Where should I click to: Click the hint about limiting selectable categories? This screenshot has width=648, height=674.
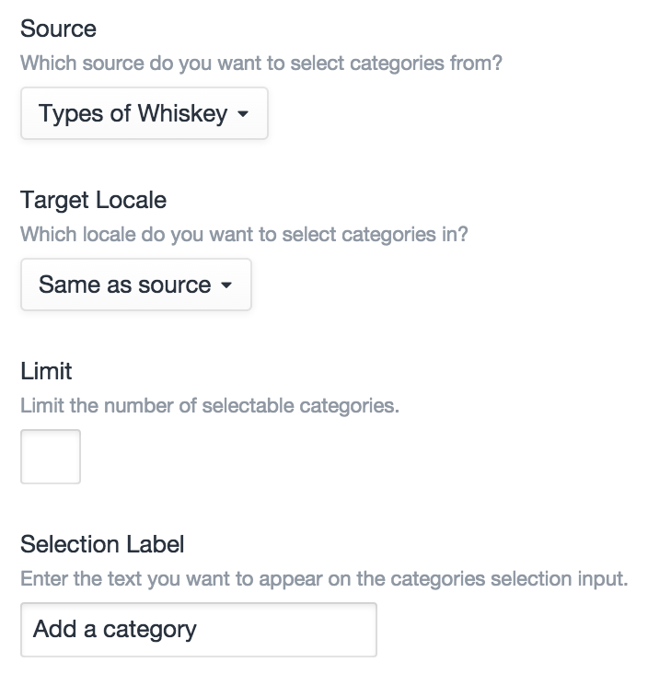tap(210, 405)
